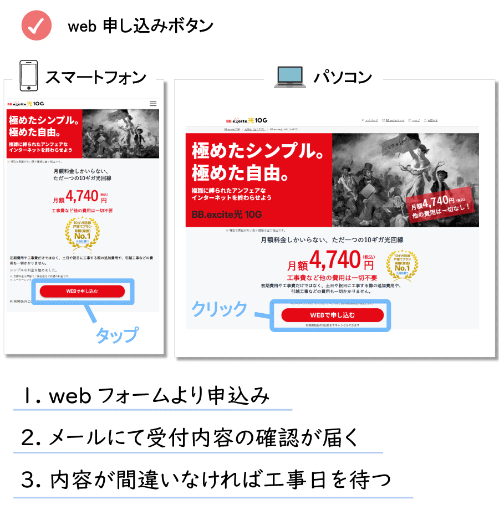The height and width of the screenshot is (515, 499).
Task: Click the 月額4,740円 price on smartphone page
Action: [x=80, y=196]
